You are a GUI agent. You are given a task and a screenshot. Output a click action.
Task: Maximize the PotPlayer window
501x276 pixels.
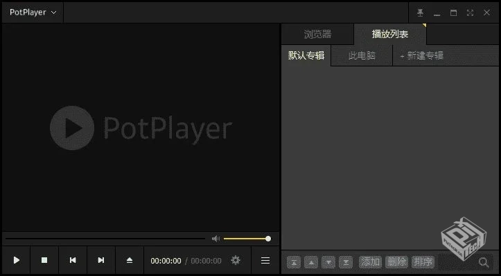453,12
